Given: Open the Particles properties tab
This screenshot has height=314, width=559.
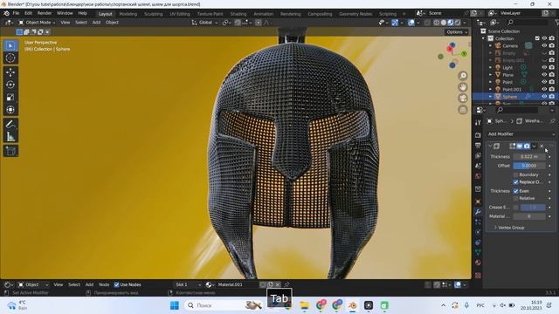Looking at the screenshot, I should point(478,222).
